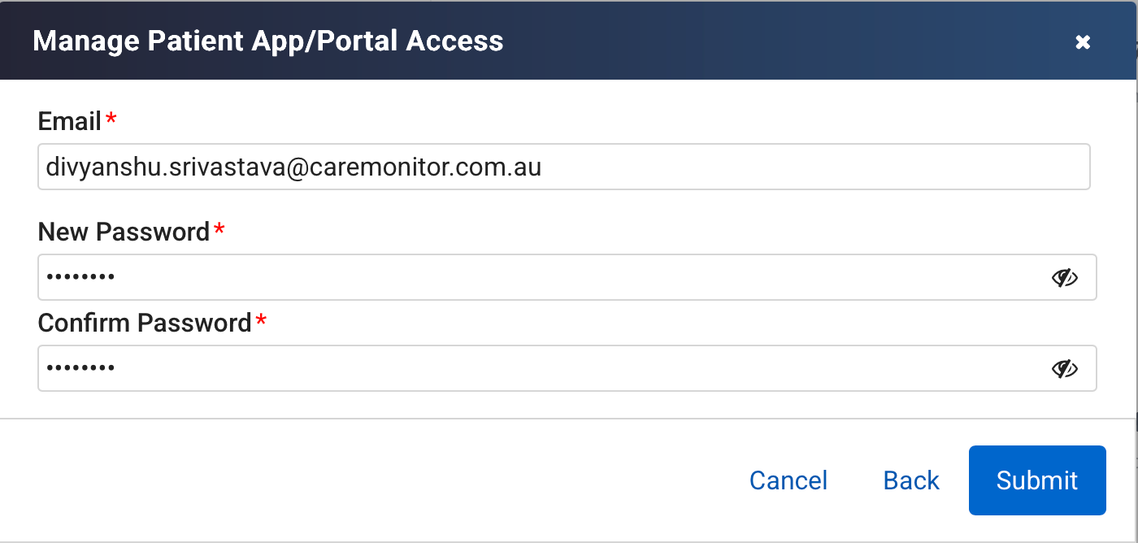Viewport: 1138px width, 543px height.
Task: Click the Email field label
Action: click(69, 122)
